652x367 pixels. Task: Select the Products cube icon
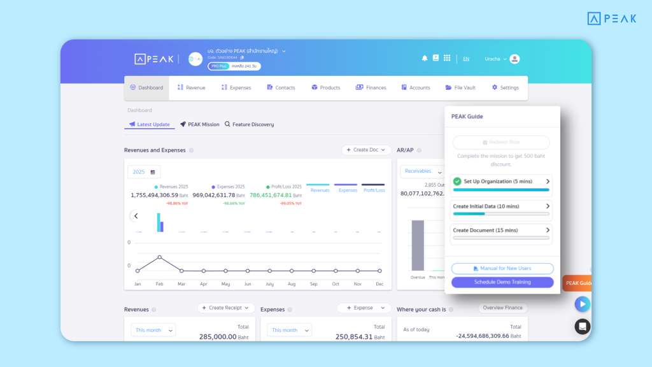click(314, 87)
